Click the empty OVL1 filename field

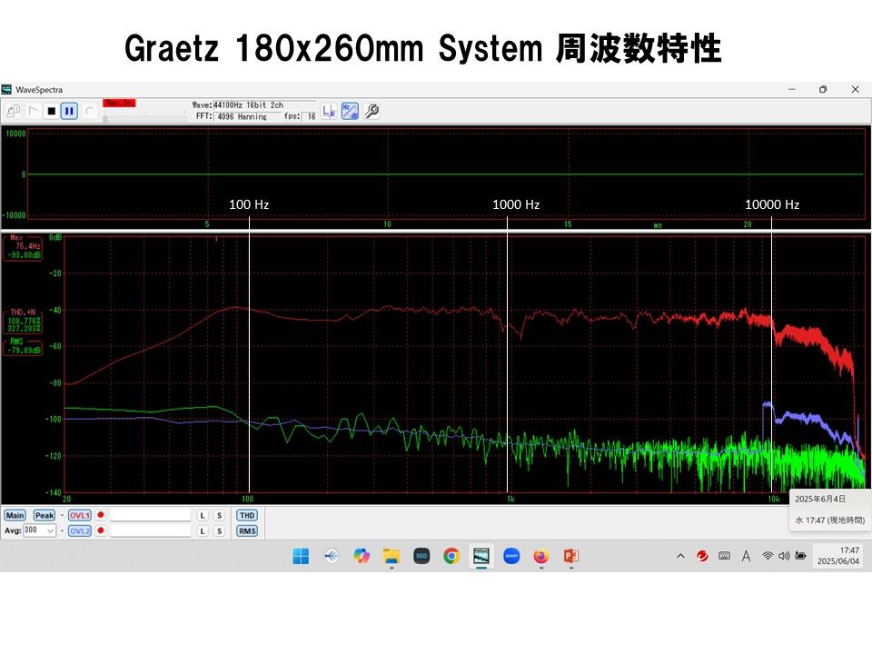[152, 515]
